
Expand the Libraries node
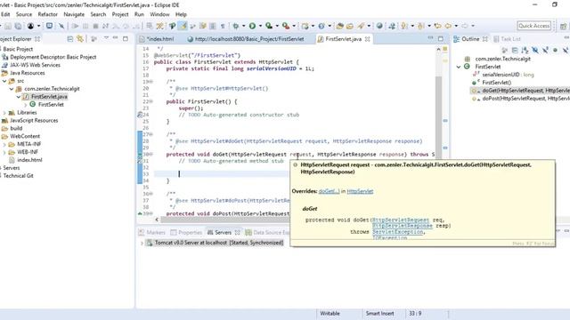click(4, 113)
